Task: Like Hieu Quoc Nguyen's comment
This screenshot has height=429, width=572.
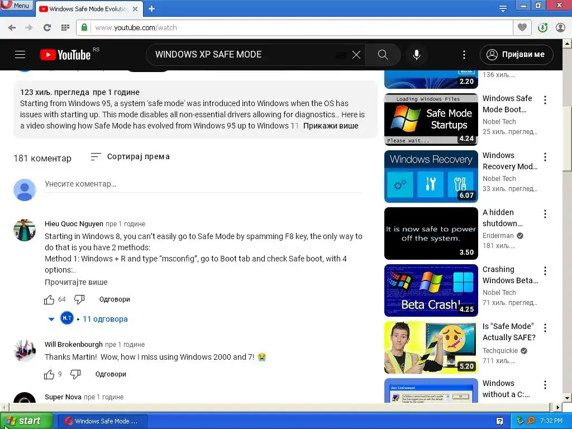Action: [49, 299]
